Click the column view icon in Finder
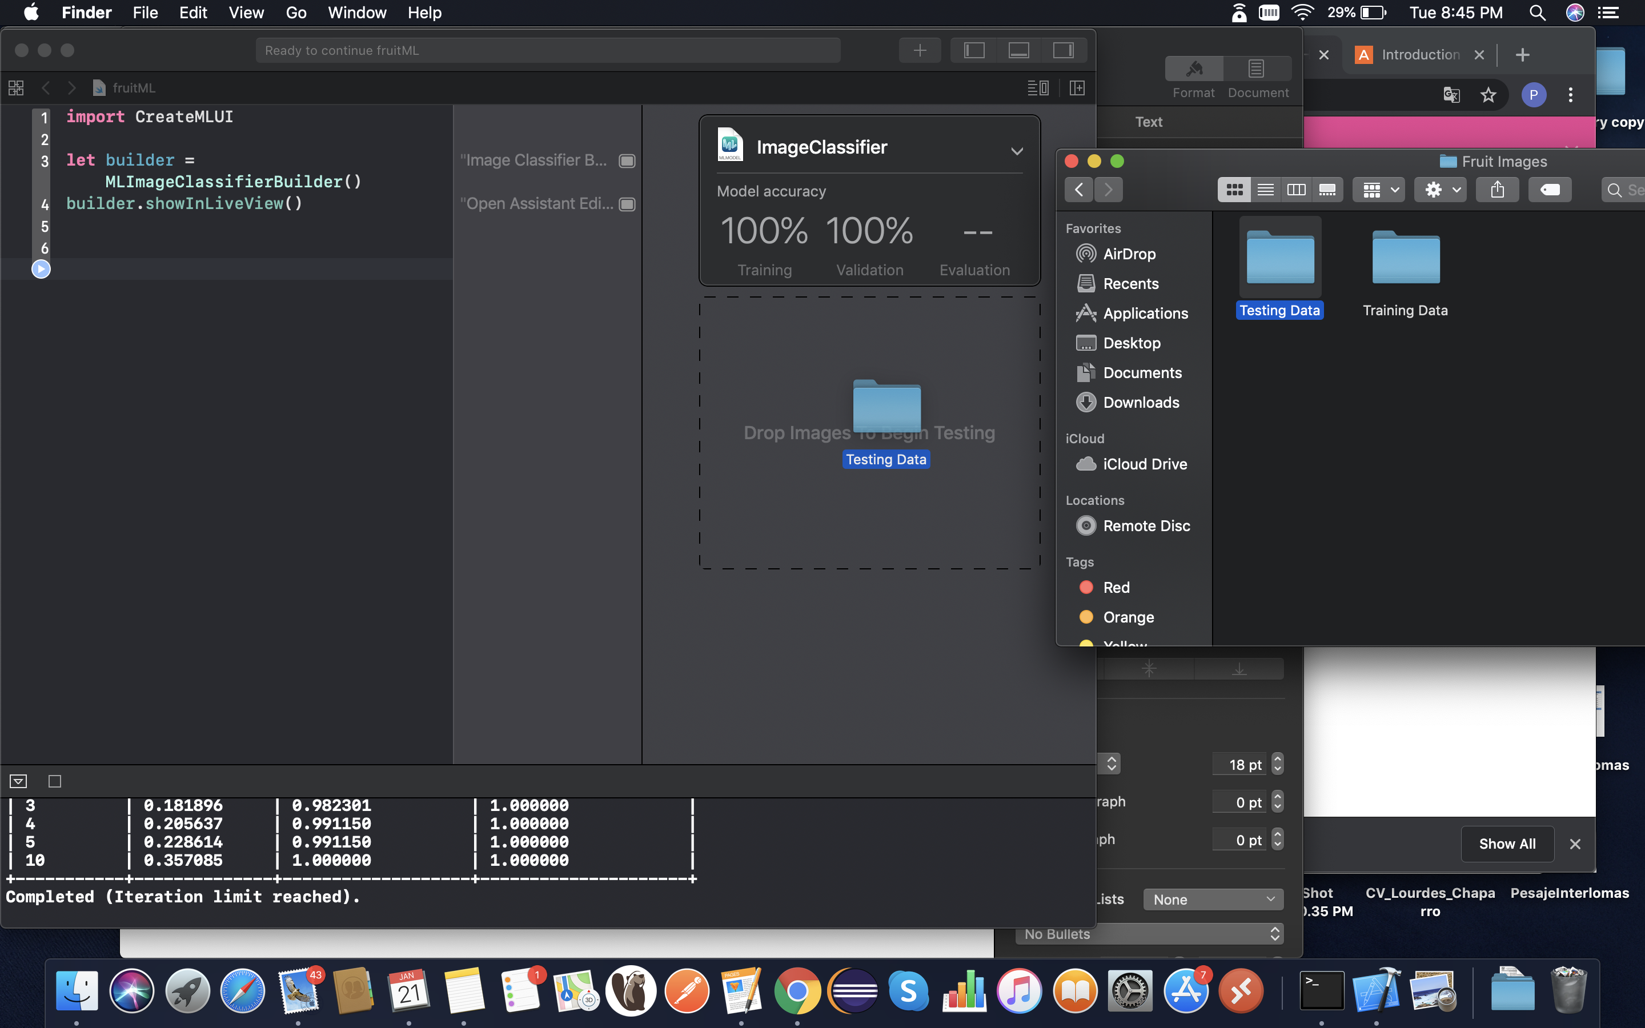The width and height of the screenshot is (1645, 1028). click(x=1295, y=190)
